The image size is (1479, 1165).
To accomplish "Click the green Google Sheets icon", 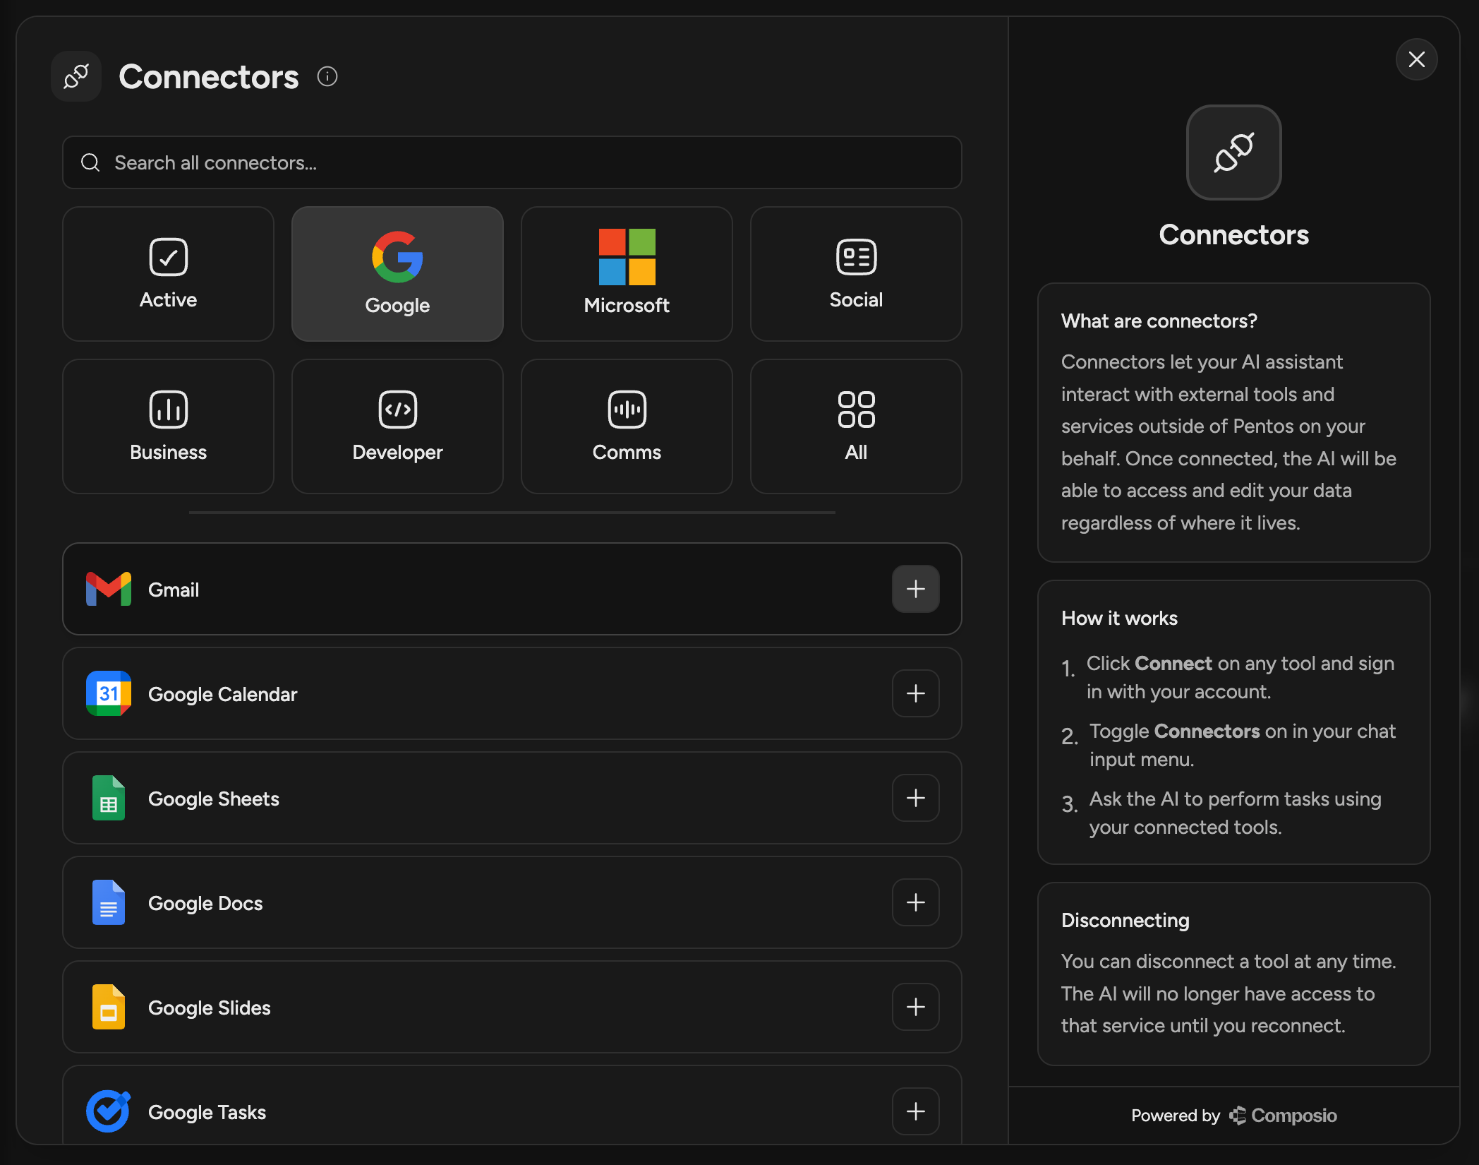I will point(109,798).
